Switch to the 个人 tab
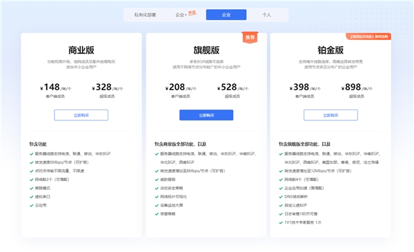This screenshot has width=414, height=252. (266, 14)
